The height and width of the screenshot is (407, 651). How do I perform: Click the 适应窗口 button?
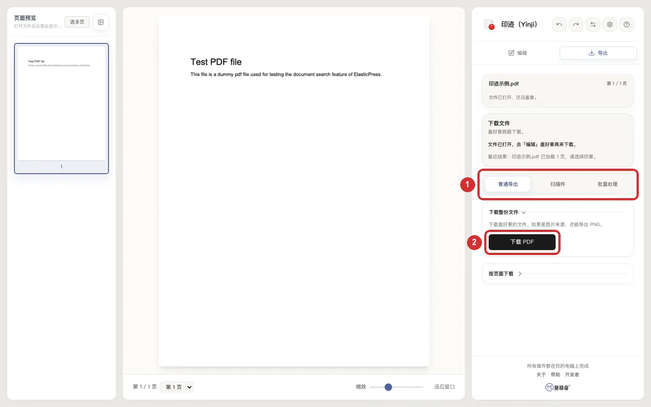pos(444,387)
